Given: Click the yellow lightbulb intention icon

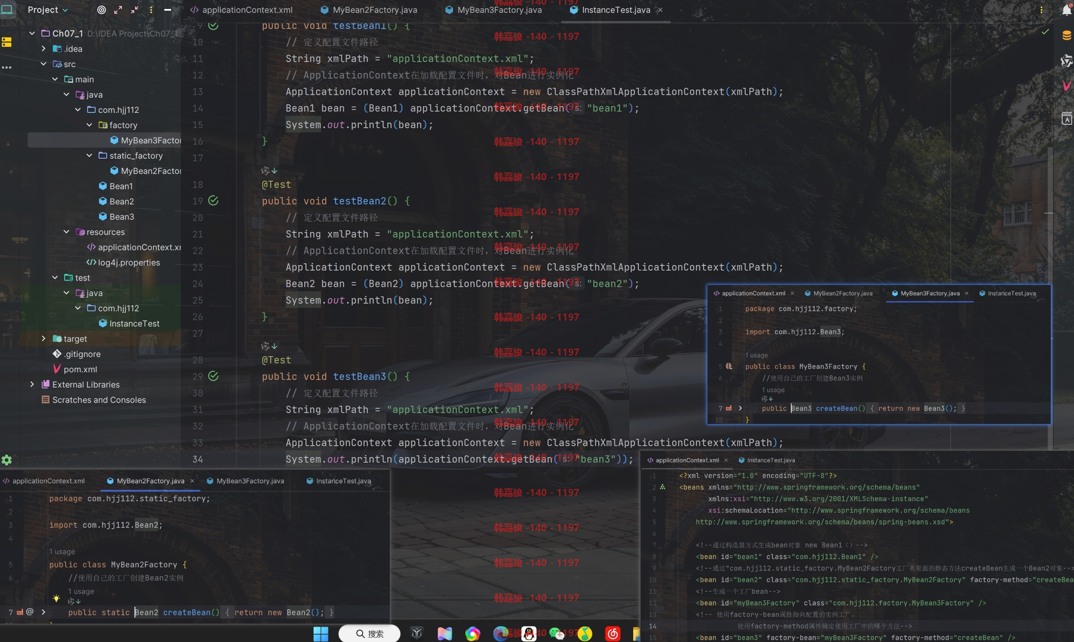Looking at the screenshot, I should point(56,598).
